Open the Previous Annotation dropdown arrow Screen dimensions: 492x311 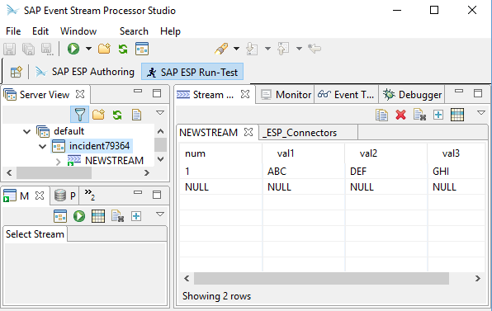click(299, 49)
